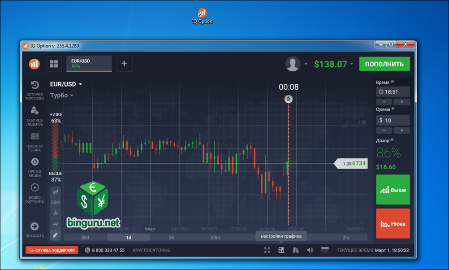Click the 86% profit percentage text
This screenshot has width=449, height=270.
click(x=389, y=153)
